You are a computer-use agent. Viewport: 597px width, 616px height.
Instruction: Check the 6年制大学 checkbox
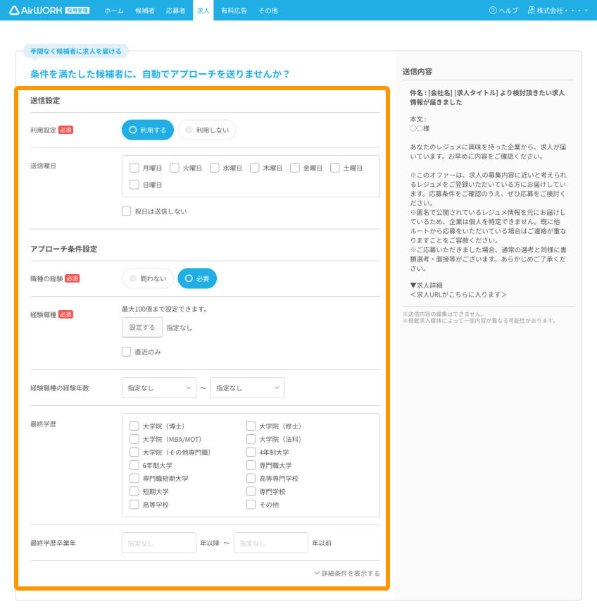pos(134,465)
